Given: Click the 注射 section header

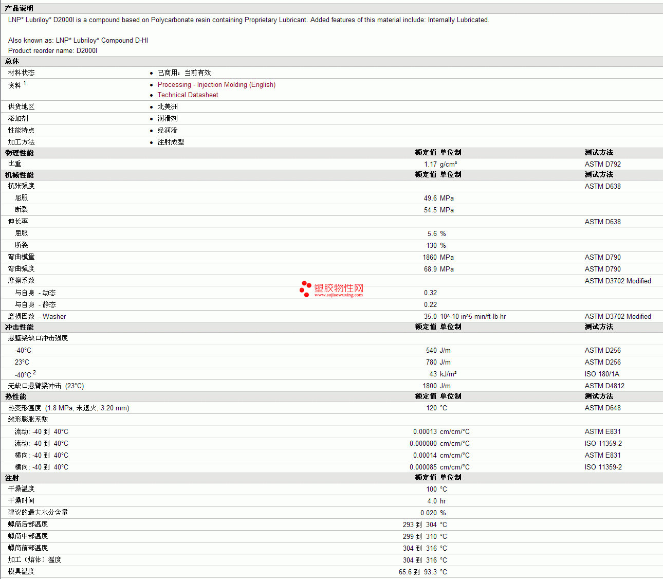Looking at the screenshot, I should pyautogui.click(x=12, y=478).
